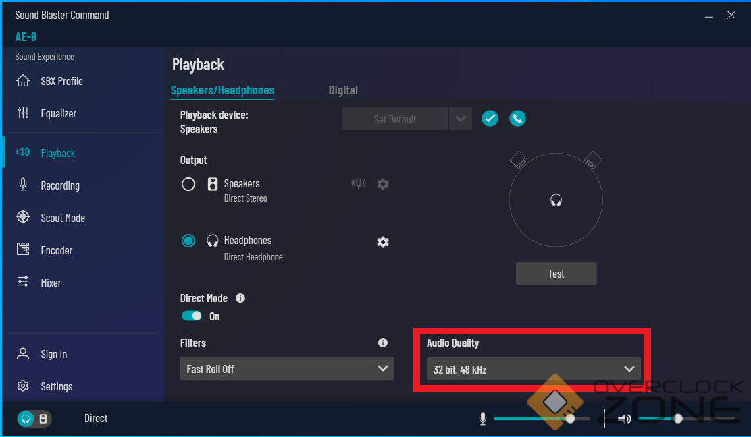Screen dimensions: 751x437
Task: Switch to the Digital tab
Action: 343,90
